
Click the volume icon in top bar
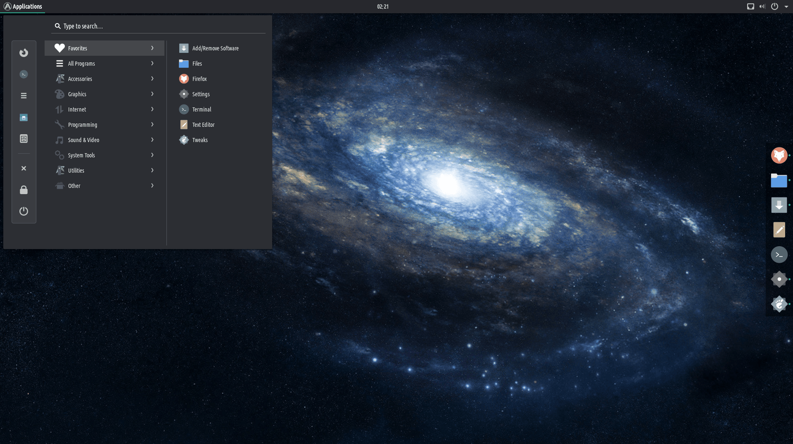tap(762, 7)
